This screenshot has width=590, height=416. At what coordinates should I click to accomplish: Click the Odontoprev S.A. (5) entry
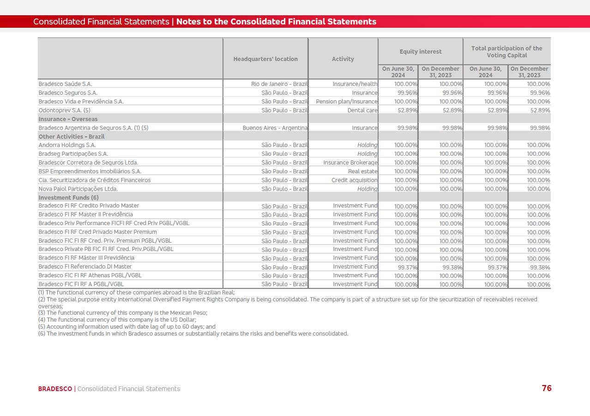[64, 110]
